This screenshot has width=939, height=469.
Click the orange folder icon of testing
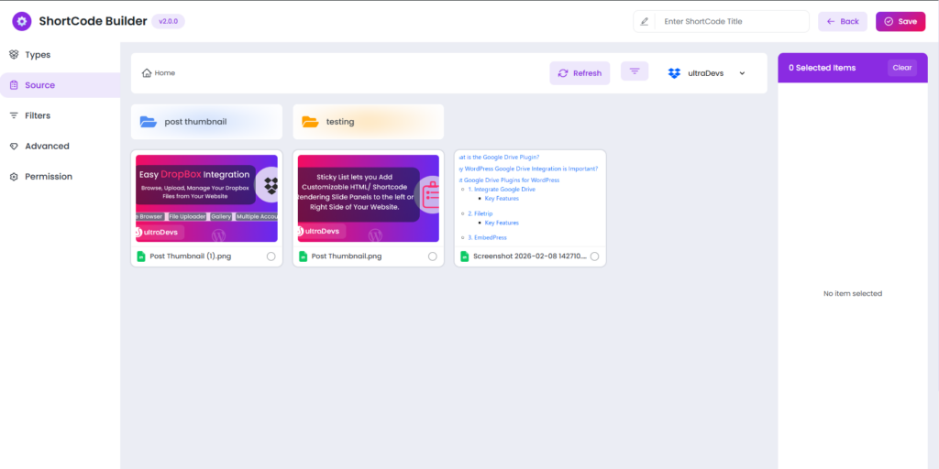point(310,122)
